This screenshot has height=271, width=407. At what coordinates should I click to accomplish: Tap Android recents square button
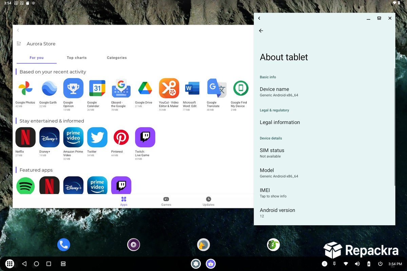tap(49, 264)
